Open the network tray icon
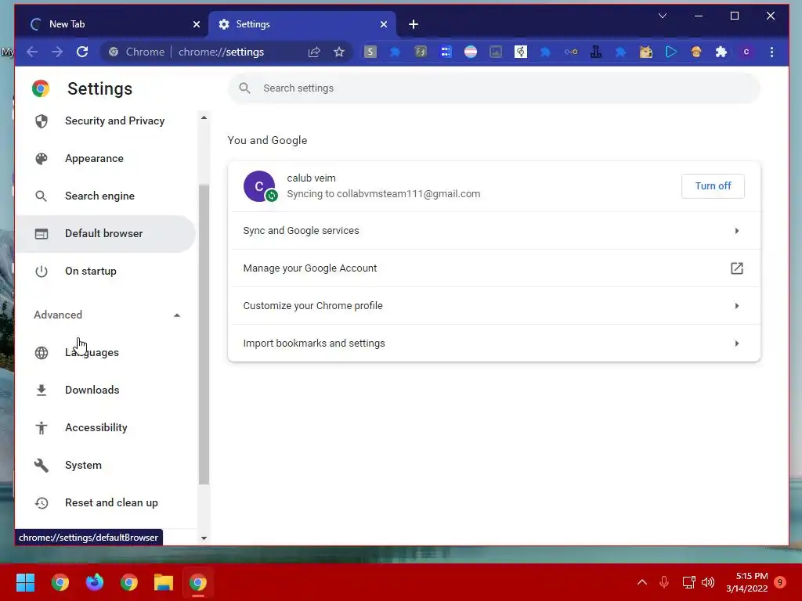The image size is (802, 601). [688, 582]
